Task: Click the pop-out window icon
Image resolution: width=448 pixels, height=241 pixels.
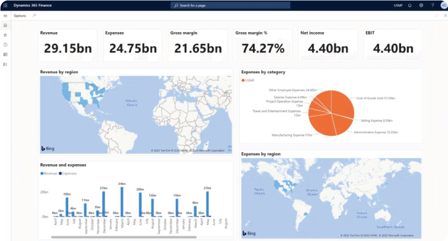Action: 437,15
